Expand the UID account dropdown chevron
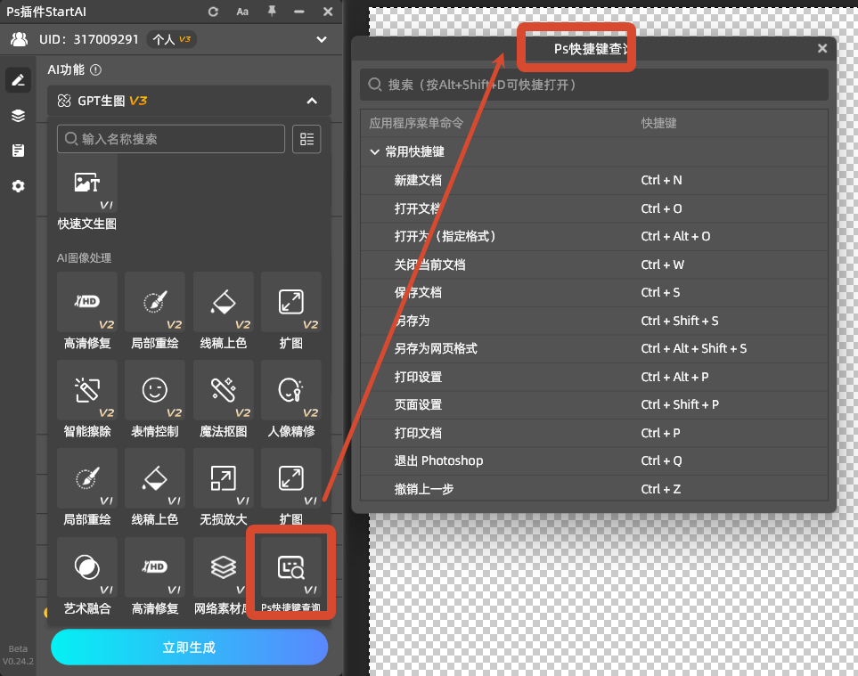Image resolution: width=858 pixels, height=676 pixels. point(322,39)
